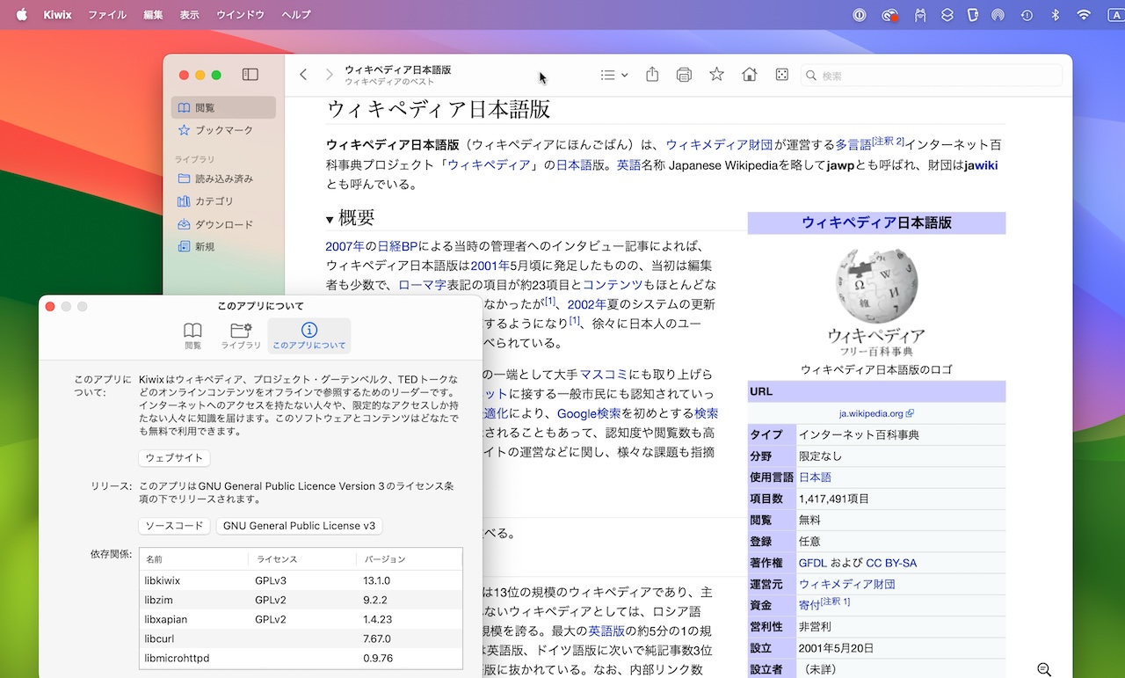Open ブックマーク in the sidebar
The image size is (1125, 678).
coord(223,130)
